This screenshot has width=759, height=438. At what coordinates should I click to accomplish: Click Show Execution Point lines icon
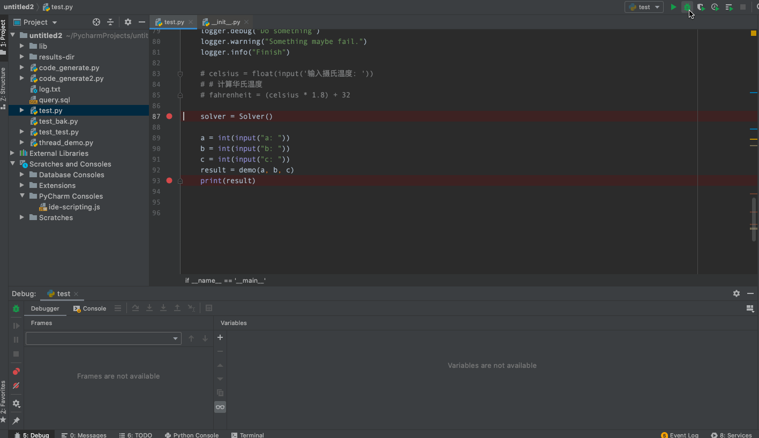(118, 308)
